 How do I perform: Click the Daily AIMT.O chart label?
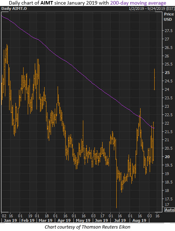(14, 8)
